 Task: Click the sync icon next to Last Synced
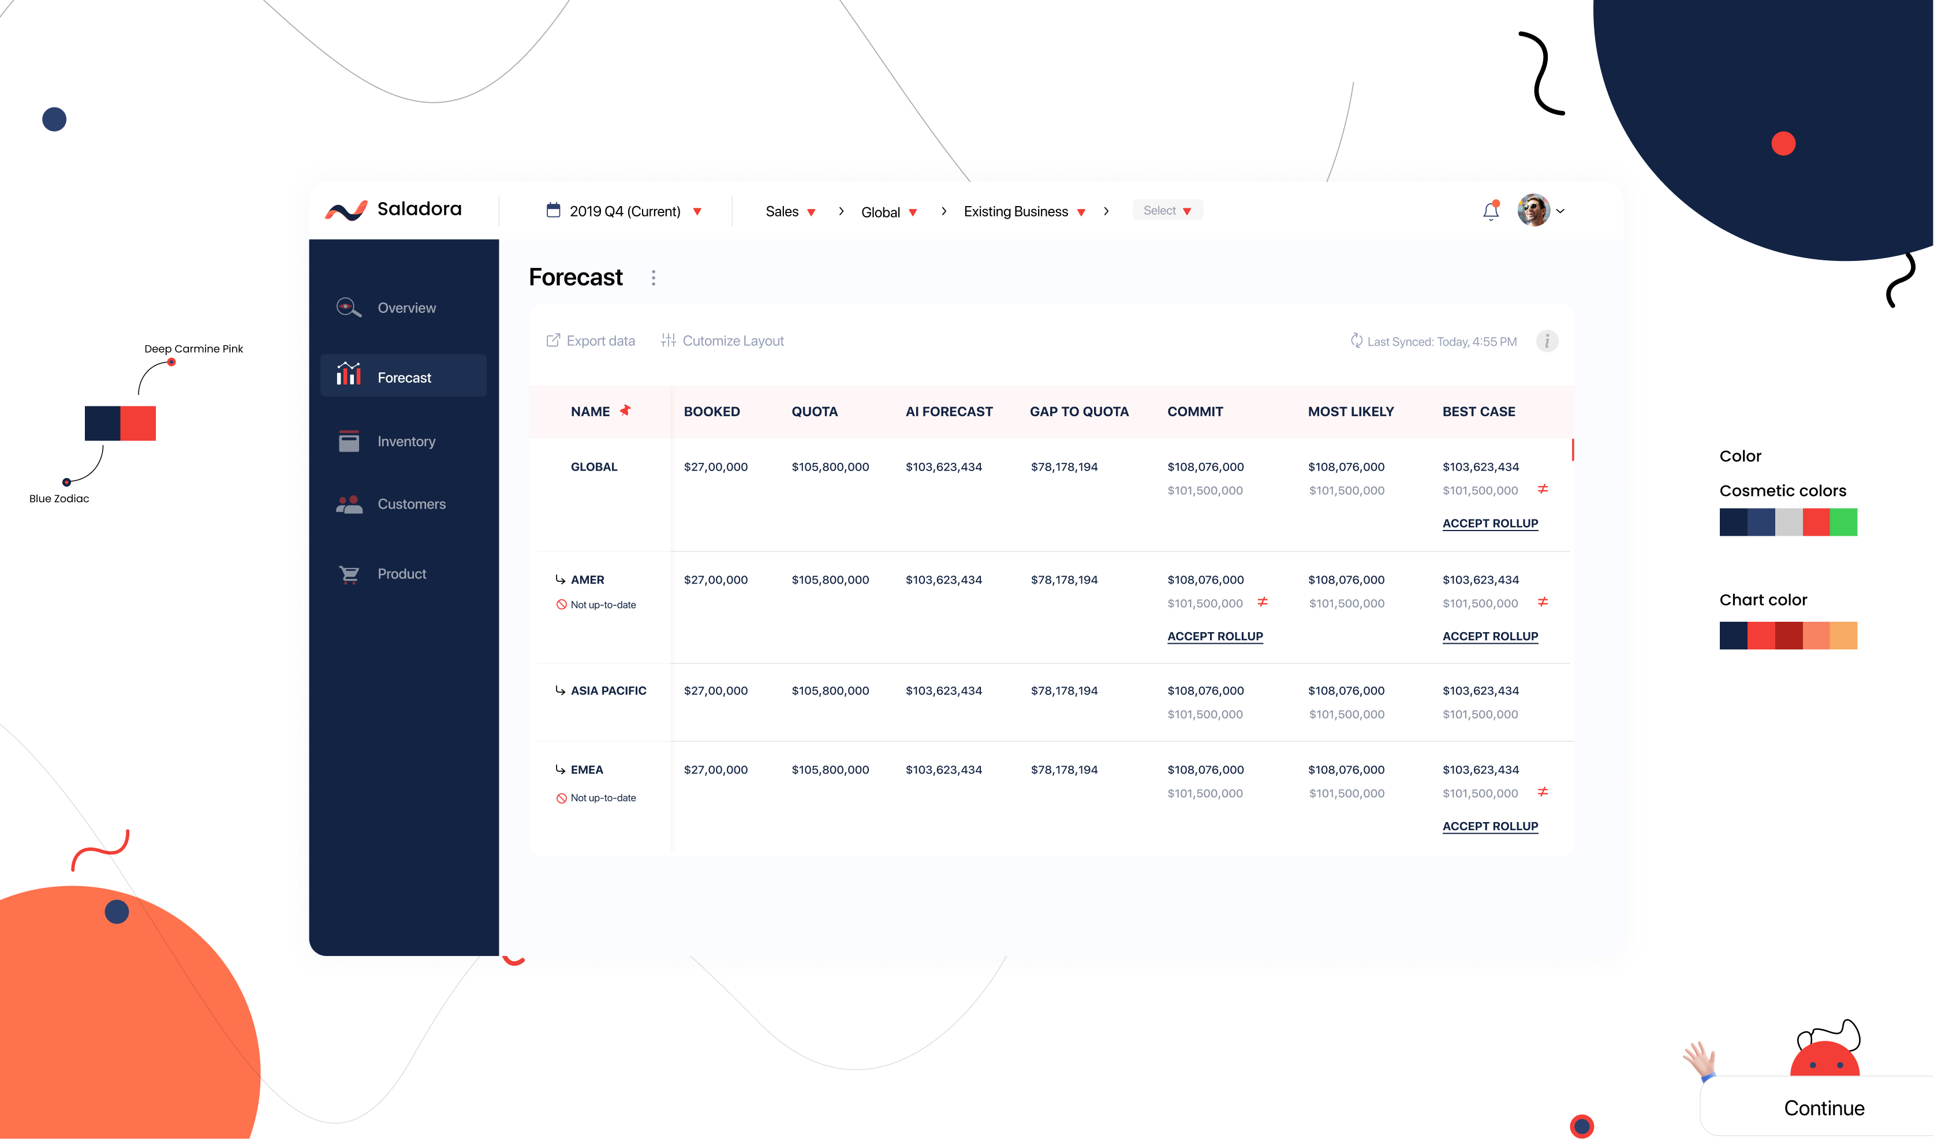click(x=1356, y=341)
